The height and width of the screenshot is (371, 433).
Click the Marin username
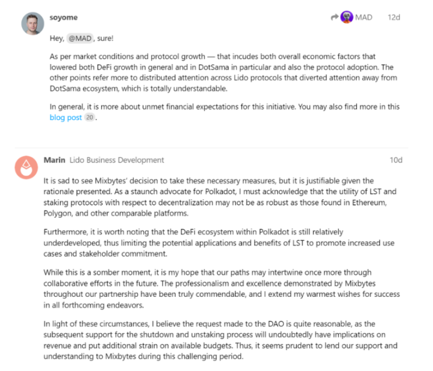coord(54,160)
